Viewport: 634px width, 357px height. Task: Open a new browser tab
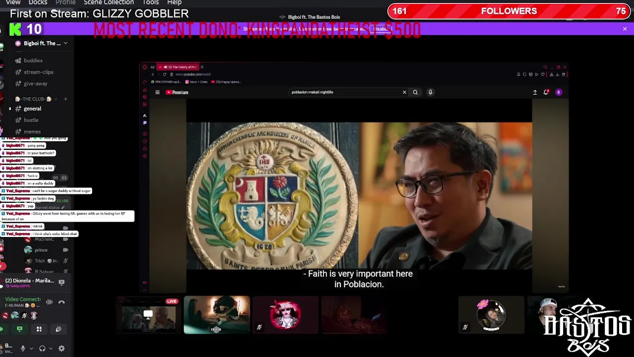(202, 67)
